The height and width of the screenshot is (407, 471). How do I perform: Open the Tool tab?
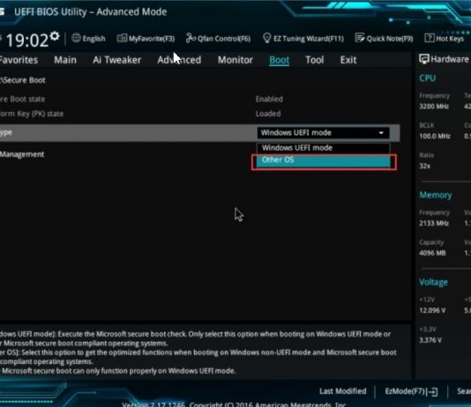point(315,60)
